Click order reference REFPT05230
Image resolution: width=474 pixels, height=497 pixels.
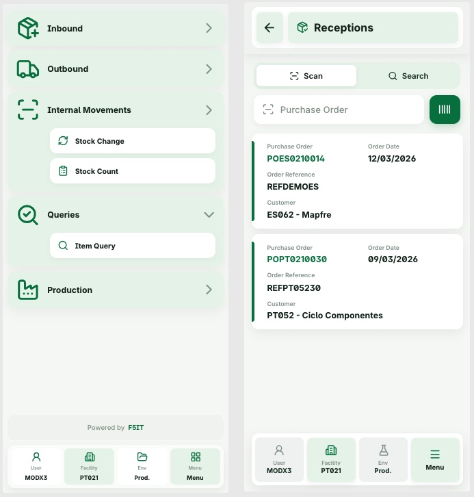(293, 288)
